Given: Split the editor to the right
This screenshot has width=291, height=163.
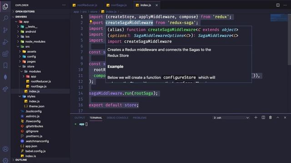Looking at the screenshot, I should click(x=278, y=5).
